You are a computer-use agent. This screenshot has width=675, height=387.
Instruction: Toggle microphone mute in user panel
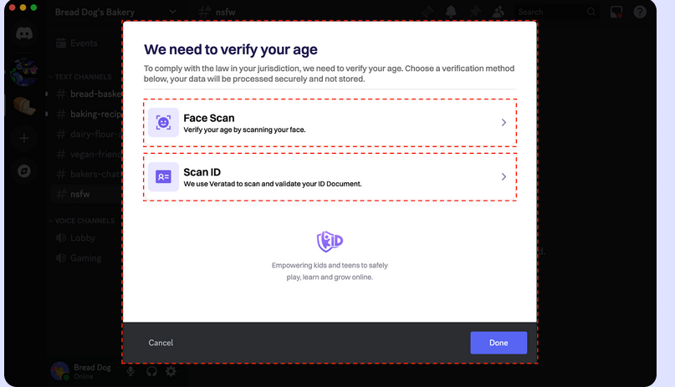click(x=130, y=371)
